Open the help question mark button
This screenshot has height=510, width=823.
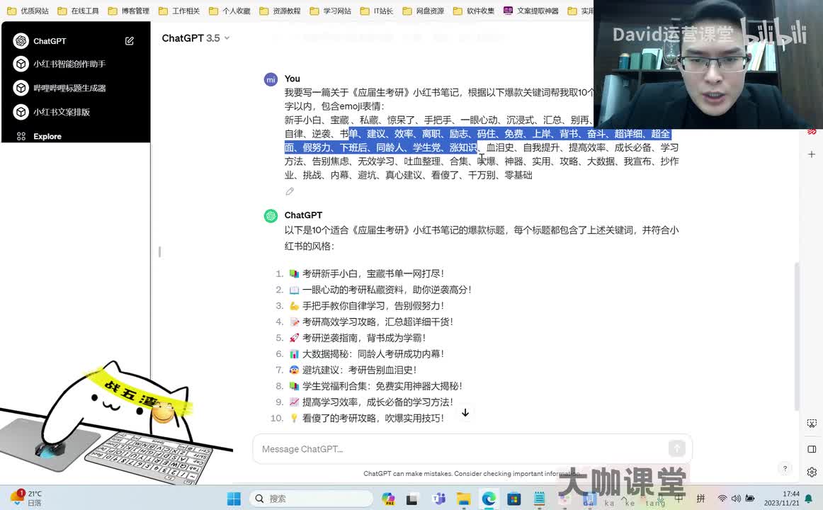pos(784,468)
